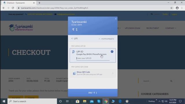185x104 pixels.
Task: Open Show QR Code option
Action: coord(93,73)
